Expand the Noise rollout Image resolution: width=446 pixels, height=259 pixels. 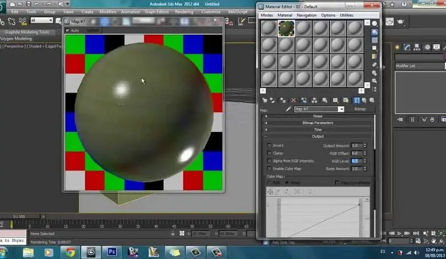(x=318, y=116)
